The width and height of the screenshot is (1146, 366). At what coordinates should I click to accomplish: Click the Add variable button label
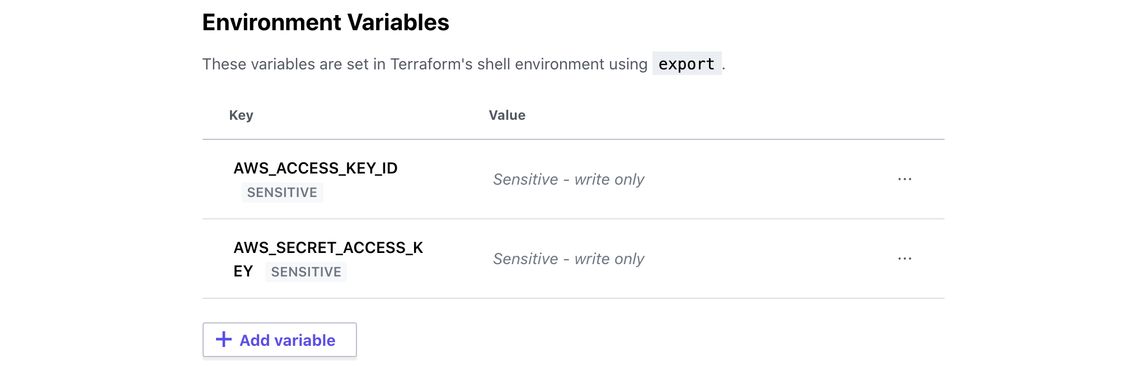click(x=287, y=340)
